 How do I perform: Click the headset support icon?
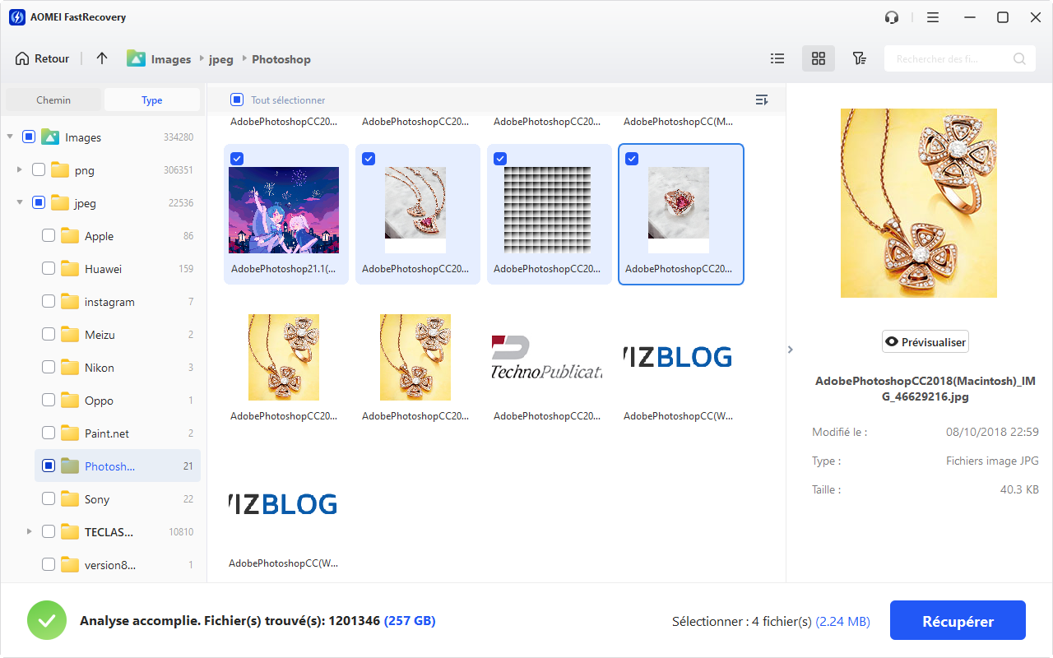point(892,17)
